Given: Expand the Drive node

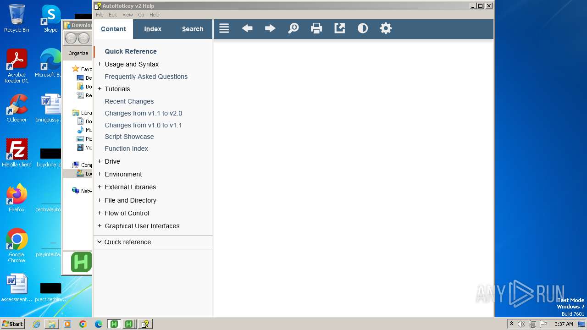Looking at the screenshot, I should point(100,161).
